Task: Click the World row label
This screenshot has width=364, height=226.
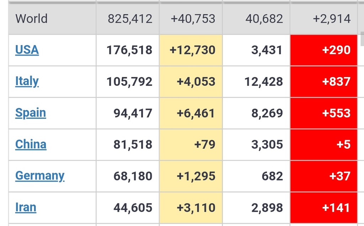Action: [32, 18]
